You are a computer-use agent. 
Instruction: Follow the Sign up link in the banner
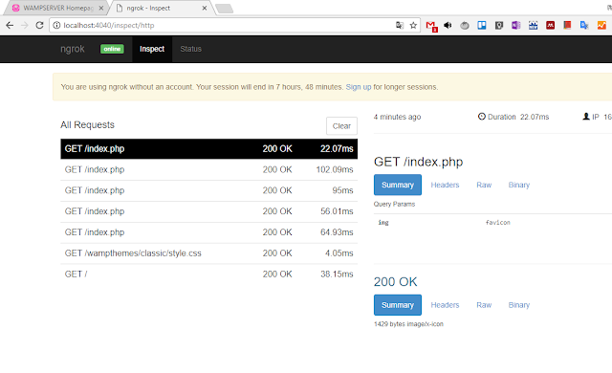359,87
